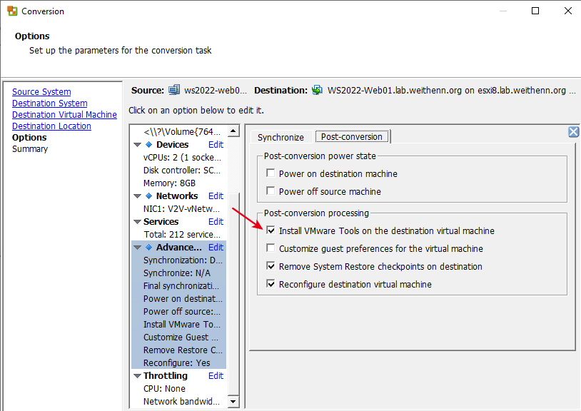Click the blue diamond icon beside Advanced
The width and height of the screenshot is (581, 411).
pos(148,248)
